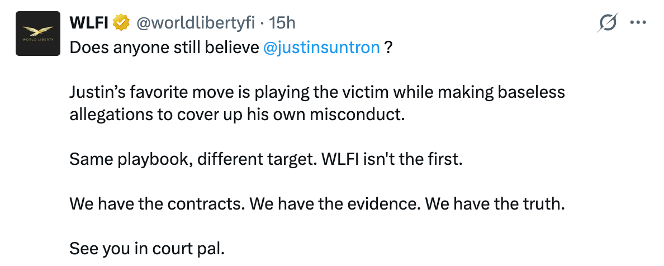Click the sentence "We have the contracts."
The width and height of the screenshot is (664, 266).
(157, 203)
